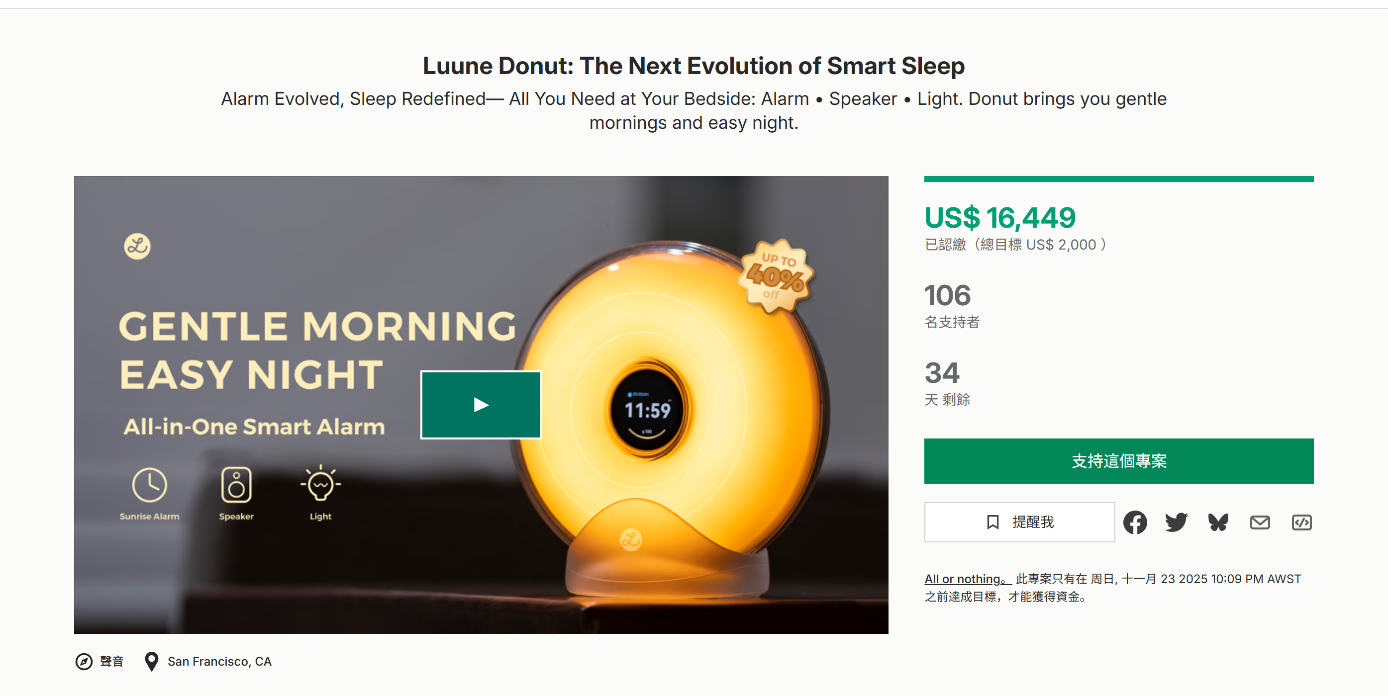Click the 34 days remaining counter

[x=941, y=372]
